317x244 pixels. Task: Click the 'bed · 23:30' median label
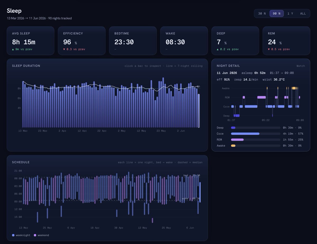192,175
